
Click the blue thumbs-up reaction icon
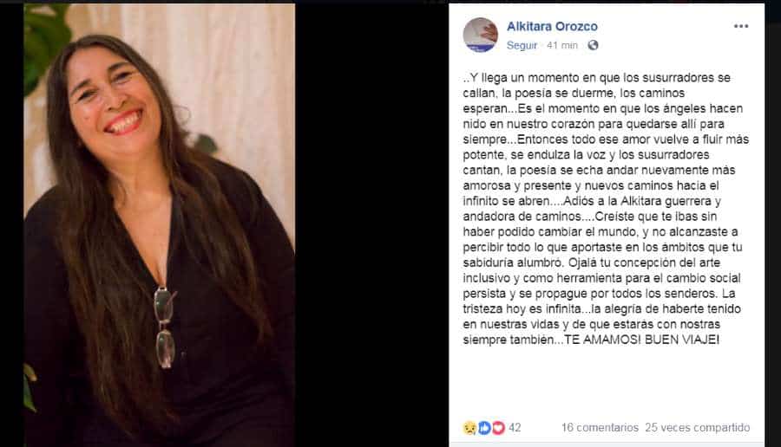(484, 428)
